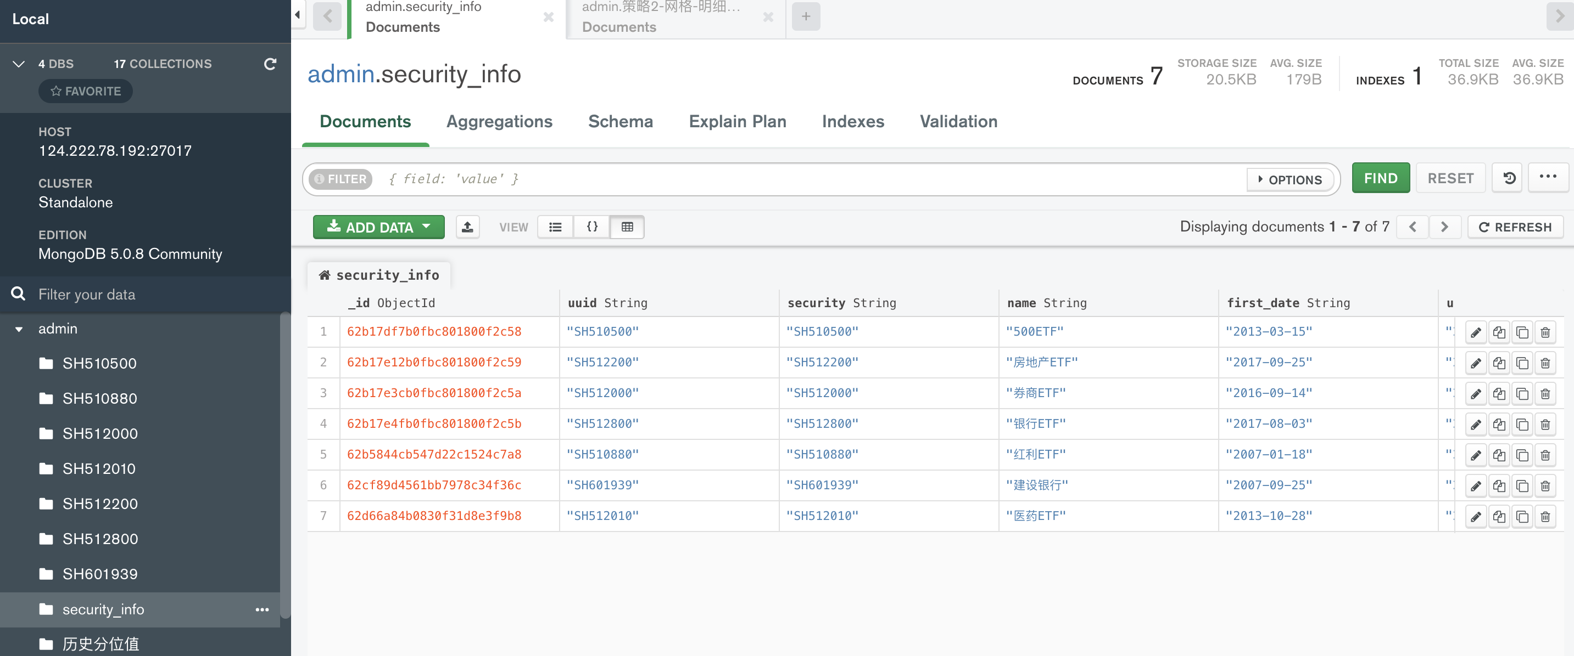Open the Aggregations tab
The height and width of the screenshot is (656, 1574).
click(x=499, y=121)
